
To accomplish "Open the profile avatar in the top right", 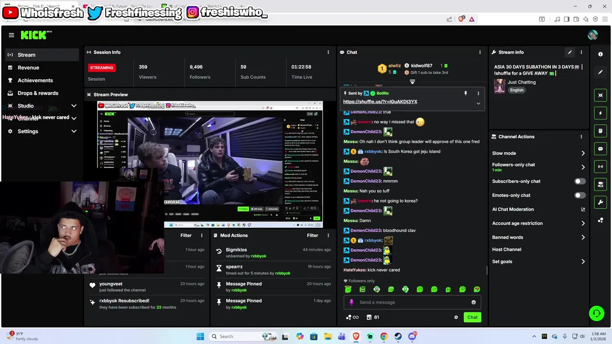I will click(x=593, y=35).
